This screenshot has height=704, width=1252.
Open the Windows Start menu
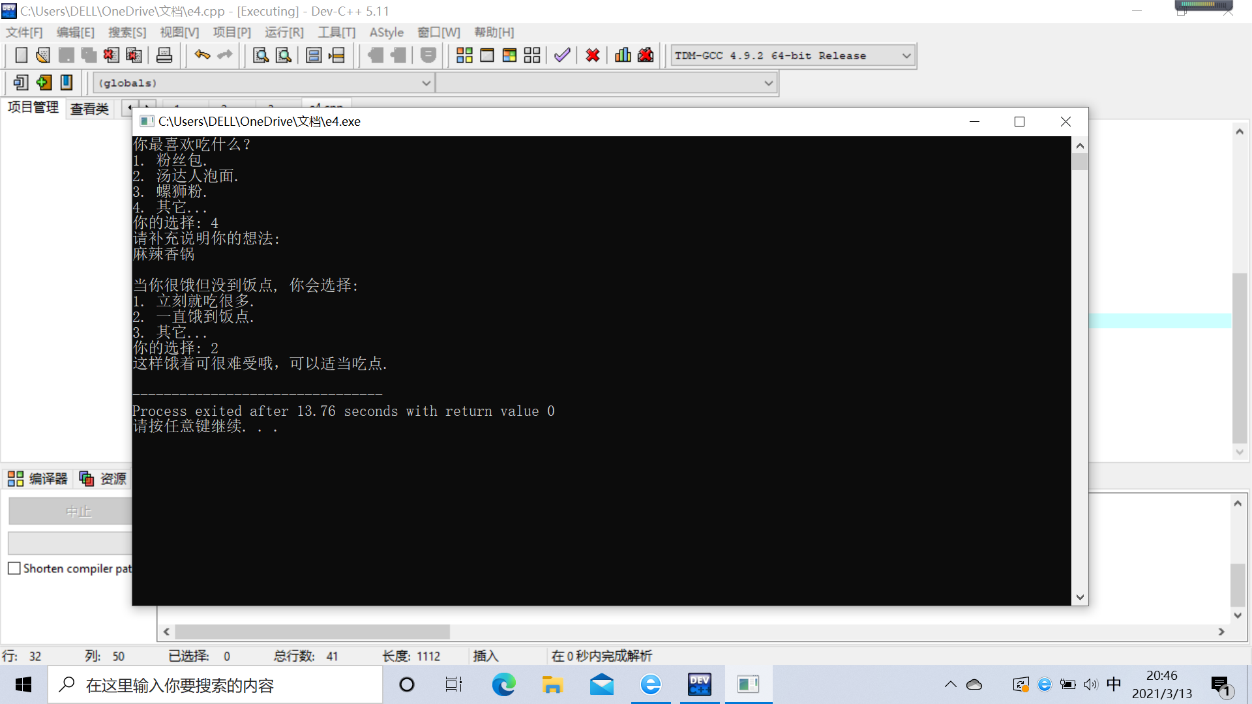tap(23, 684)
